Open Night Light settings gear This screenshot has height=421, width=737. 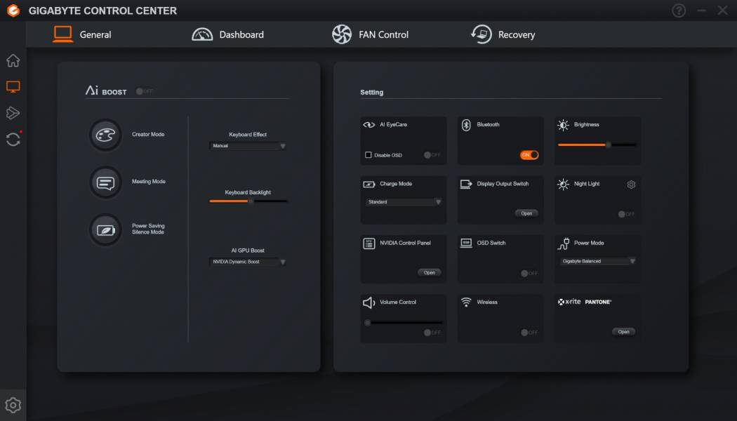(631, 185)
